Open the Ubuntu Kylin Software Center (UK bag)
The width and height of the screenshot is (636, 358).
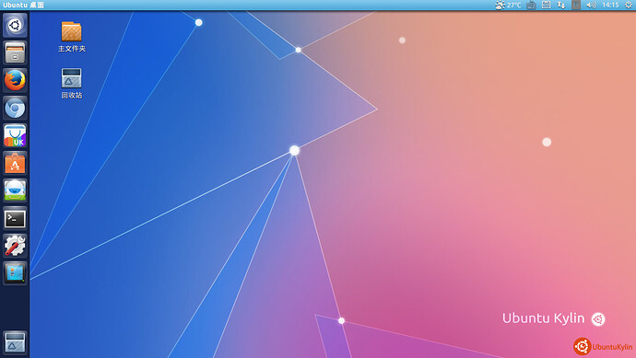[x=15, y=135]
